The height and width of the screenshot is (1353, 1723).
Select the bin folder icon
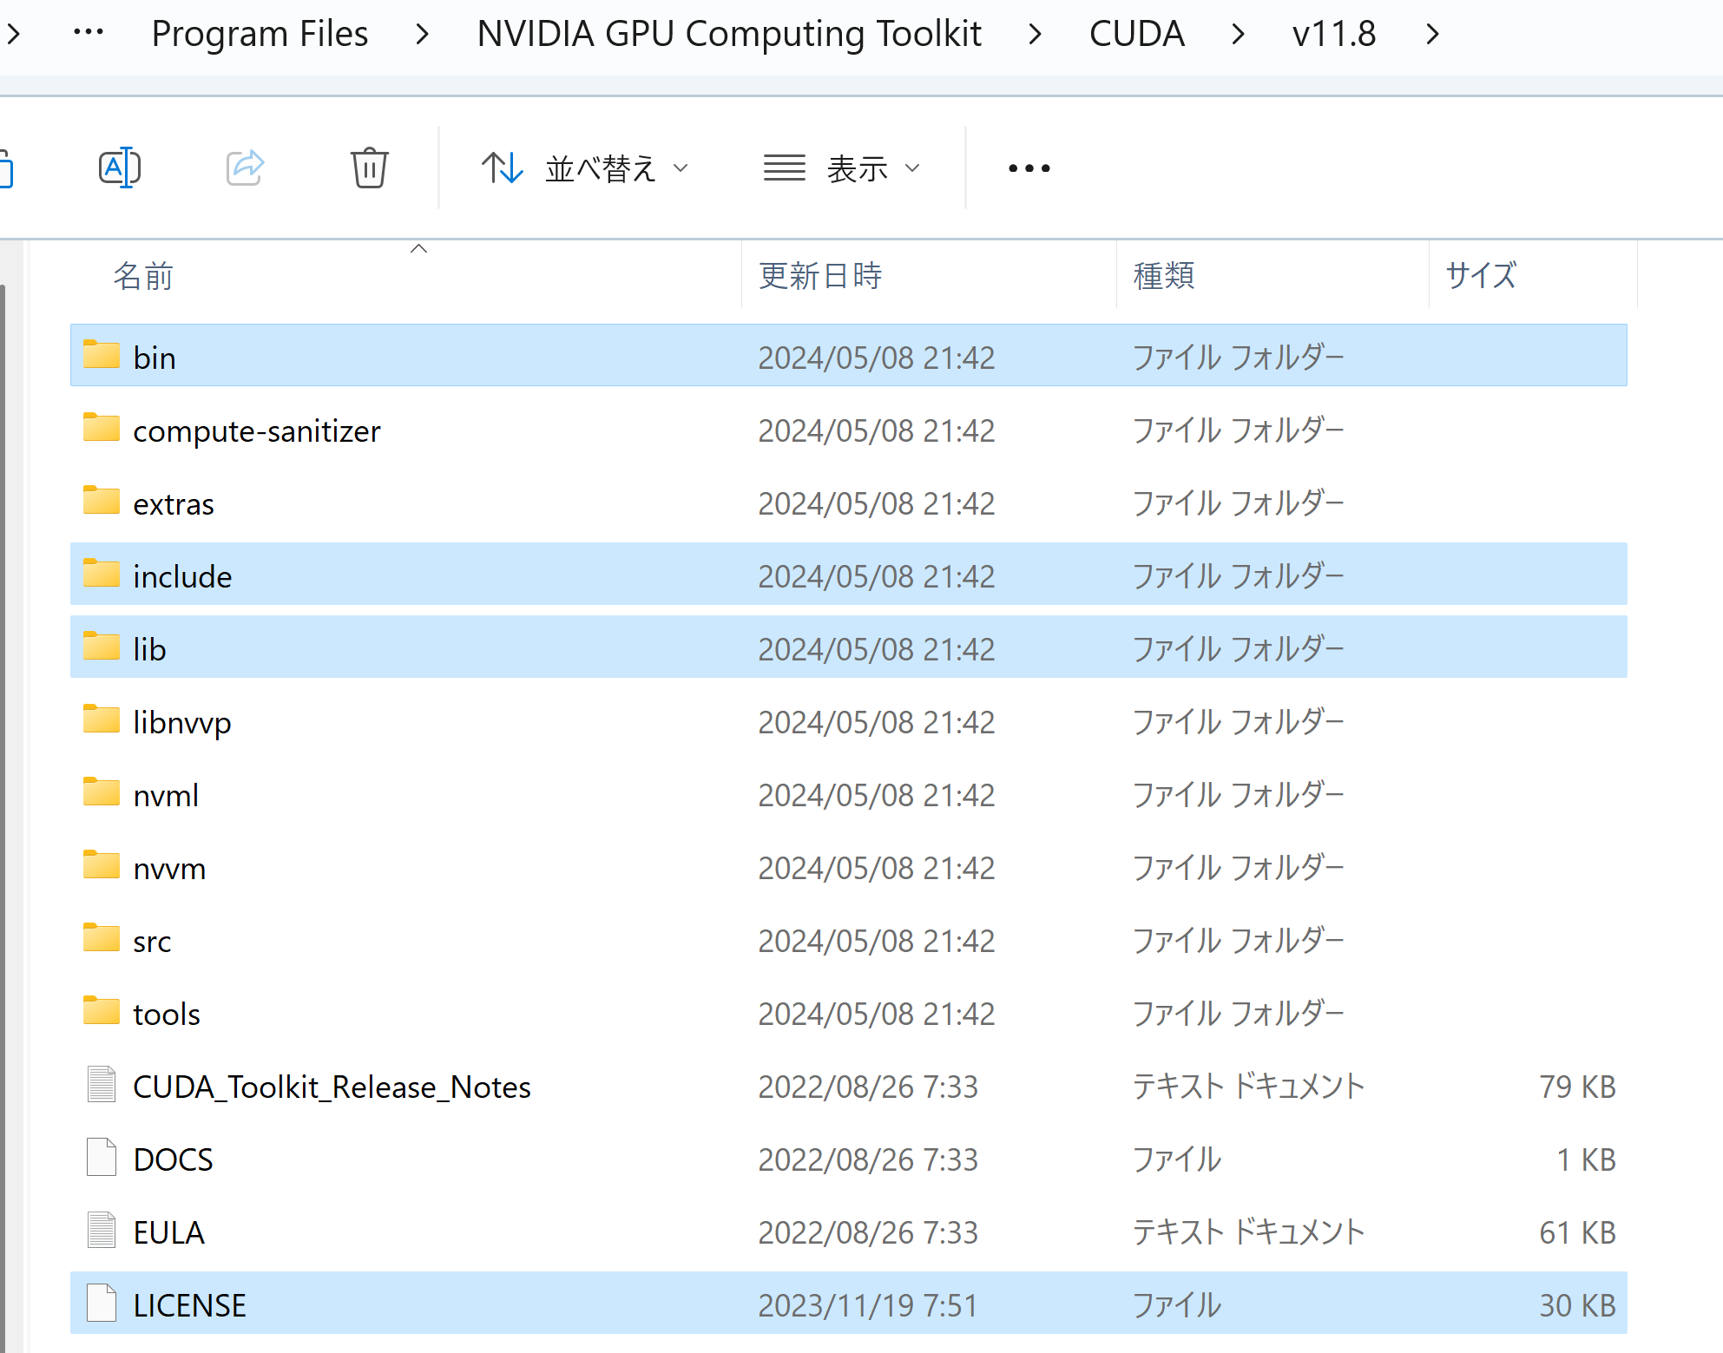[102, 355]
